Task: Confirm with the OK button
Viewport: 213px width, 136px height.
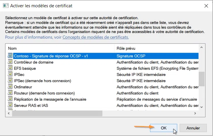Action: tap(163, 128)
